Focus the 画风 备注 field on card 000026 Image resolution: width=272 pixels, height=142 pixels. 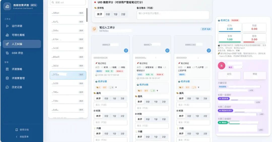tap(110, 105)
